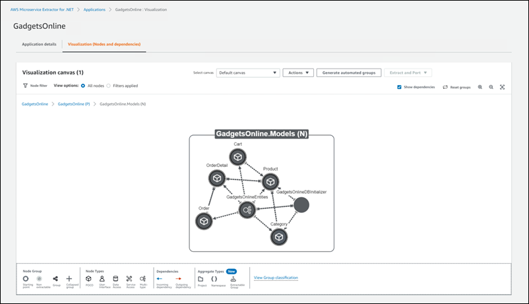Uncheck the Show dependencies checkbox
Screen dimensions: 529x304
point(399,87)
